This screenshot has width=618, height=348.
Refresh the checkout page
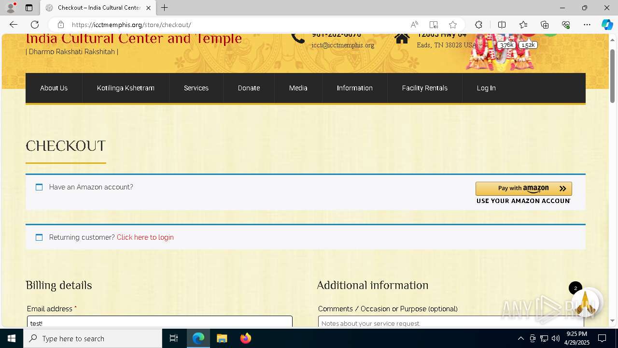click(x=35, y=25)
